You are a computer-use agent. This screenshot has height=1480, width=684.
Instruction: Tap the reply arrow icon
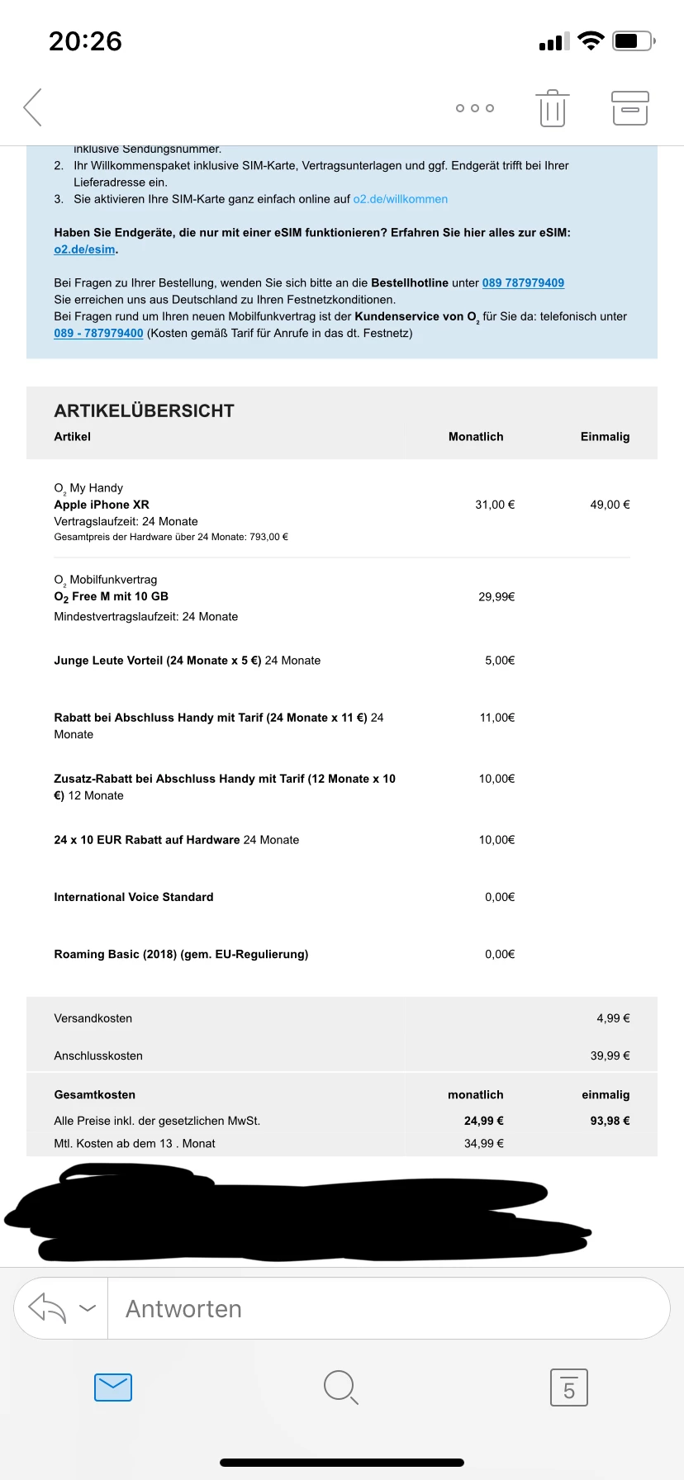click(47, 1308)
